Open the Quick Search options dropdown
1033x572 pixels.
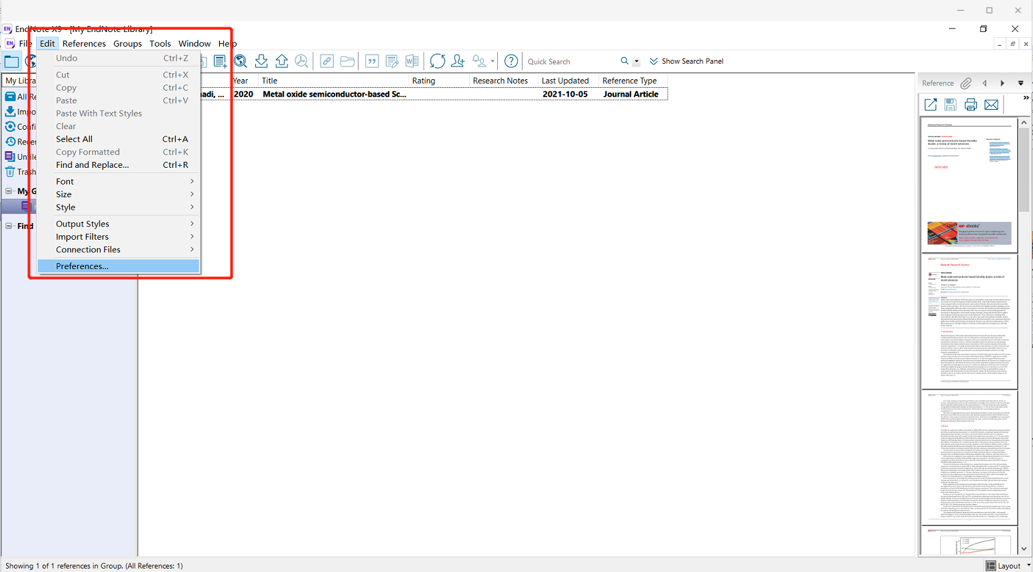(x=637, y=61)
